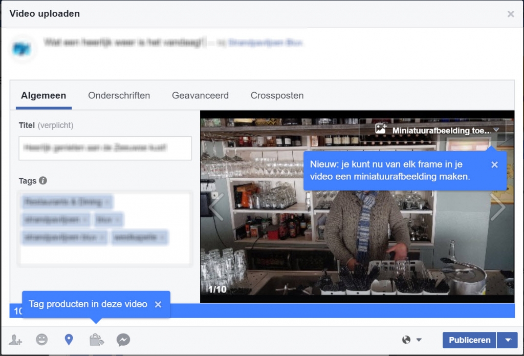
Task: Close the 'Nieuw: je kunt nu' tooltip
Action: tap(494, 164)
